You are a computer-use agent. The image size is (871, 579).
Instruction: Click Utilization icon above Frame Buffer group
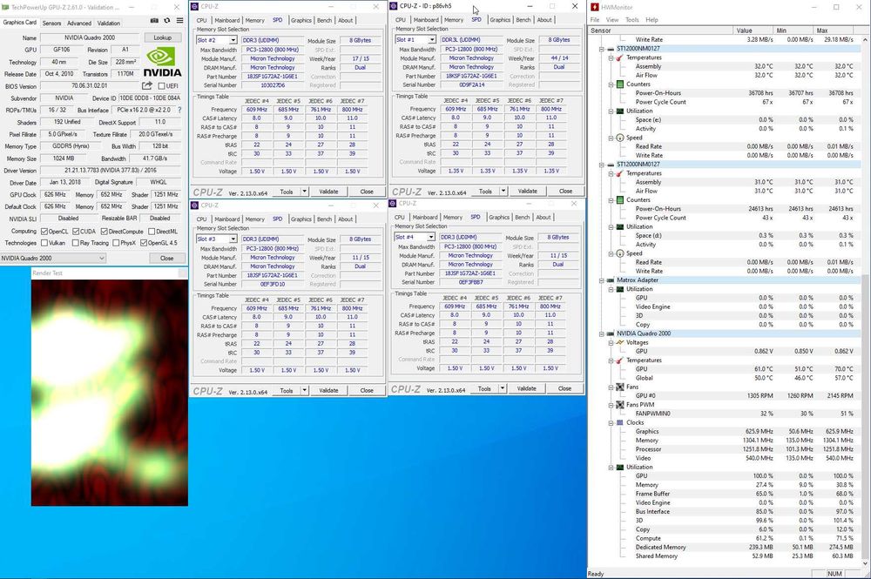point(620,468)
